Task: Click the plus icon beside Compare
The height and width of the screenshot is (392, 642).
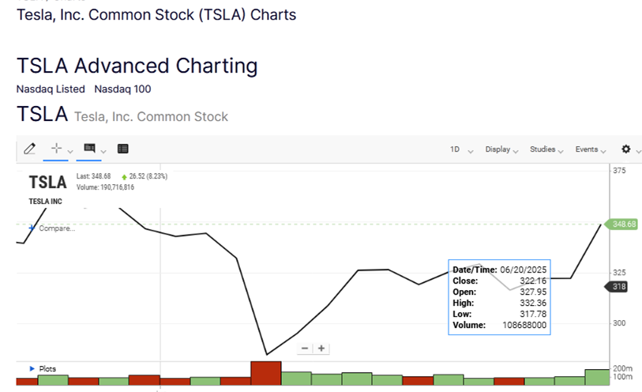Action: (32, 228)
